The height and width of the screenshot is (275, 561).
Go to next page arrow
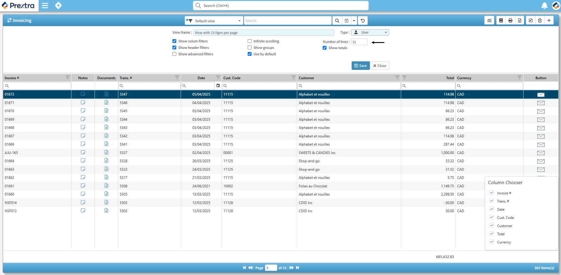coord(292,268)
